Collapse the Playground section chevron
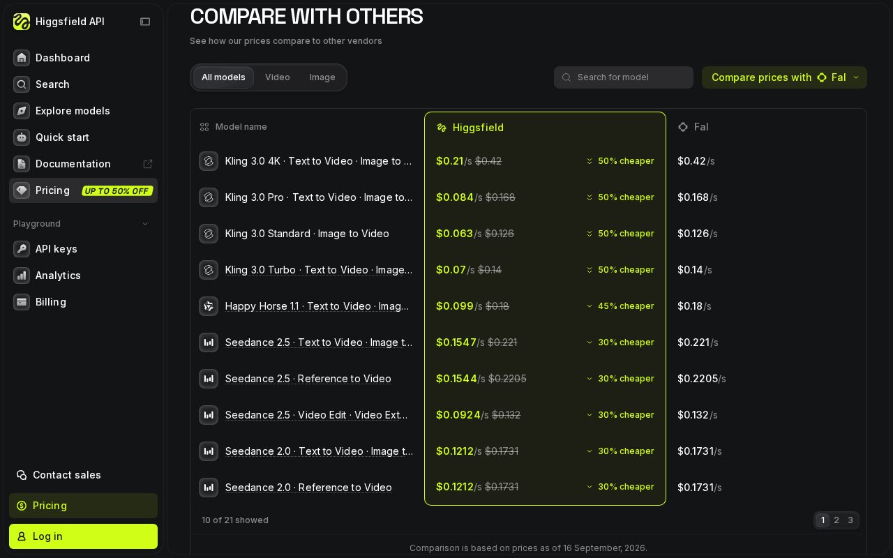 pyautogui.click(x=145, y=224)
